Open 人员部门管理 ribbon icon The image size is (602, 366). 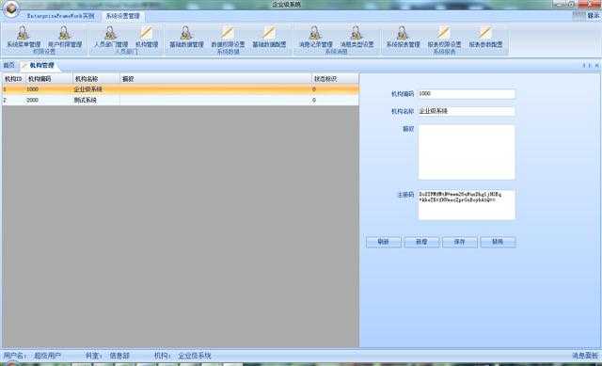(x=111, y=37)
